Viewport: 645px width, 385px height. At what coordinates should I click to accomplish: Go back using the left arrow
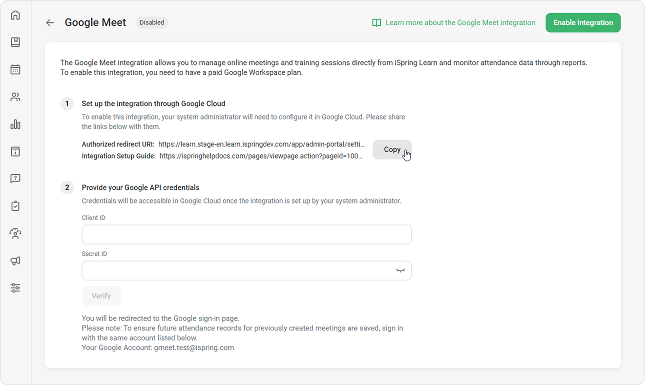point(50,22)
